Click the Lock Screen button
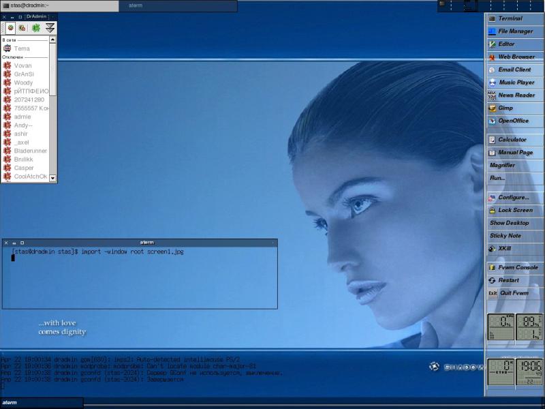This screenshot has width=545, height=409. coord(515,211)
